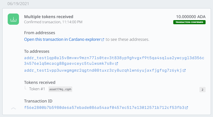Collapse transaction details with the bottom chevron

14,108
